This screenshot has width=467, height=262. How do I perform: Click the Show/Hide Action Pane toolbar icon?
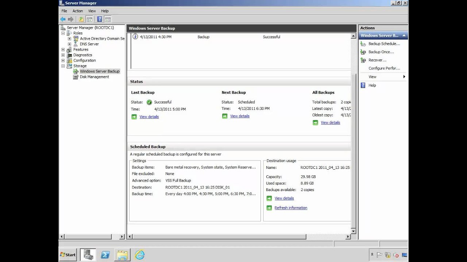[x=108, y=19]
